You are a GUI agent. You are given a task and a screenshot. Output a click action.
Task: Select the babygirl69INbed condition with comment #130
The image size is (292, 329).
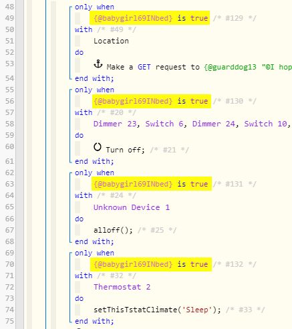(152, 101)
